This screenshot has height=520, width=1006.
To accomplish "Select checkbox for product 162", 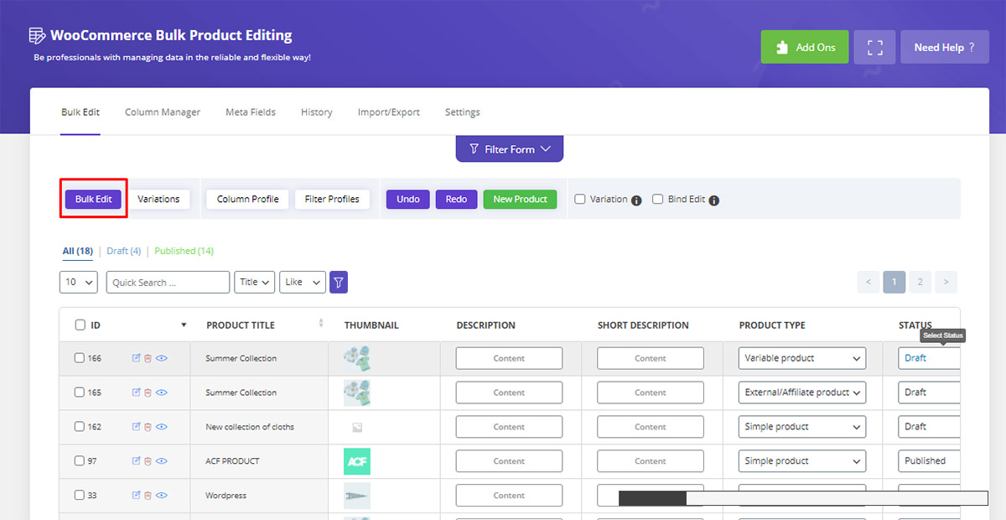I will tap(80, 427).
